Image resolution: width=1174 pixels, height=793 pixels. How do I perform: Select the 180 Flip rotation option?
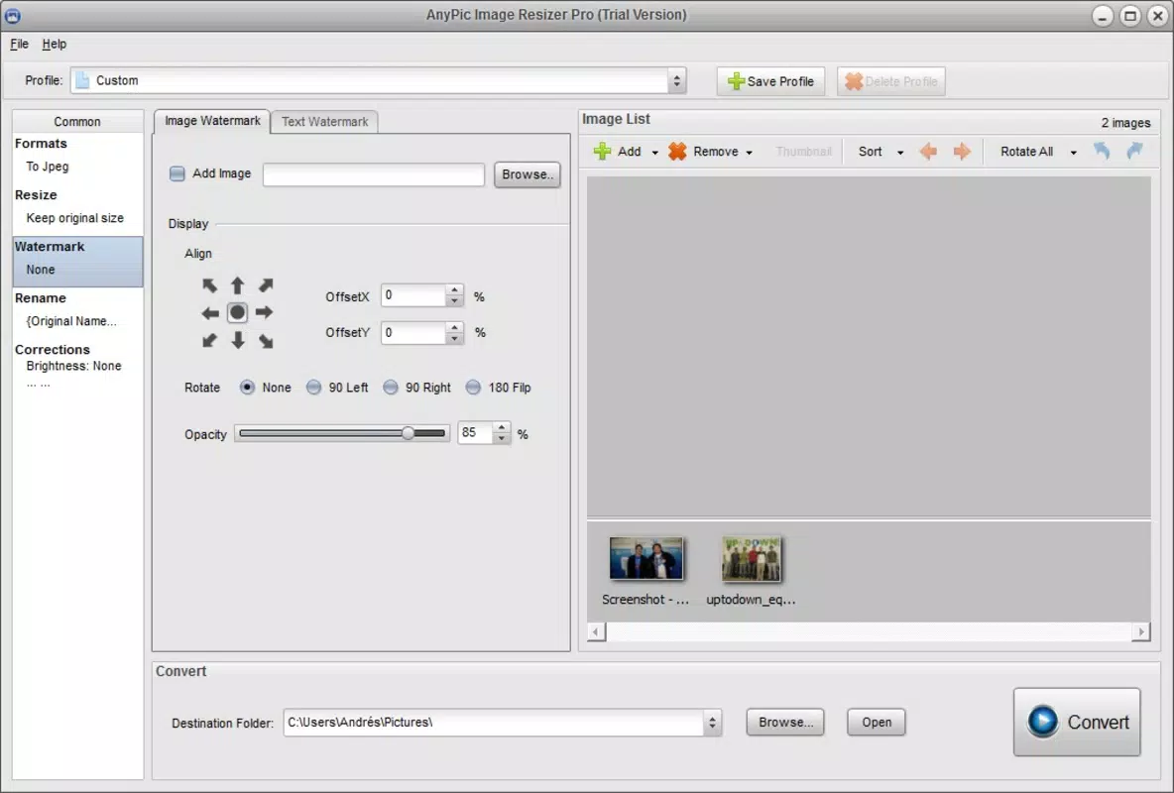point(473,388)
